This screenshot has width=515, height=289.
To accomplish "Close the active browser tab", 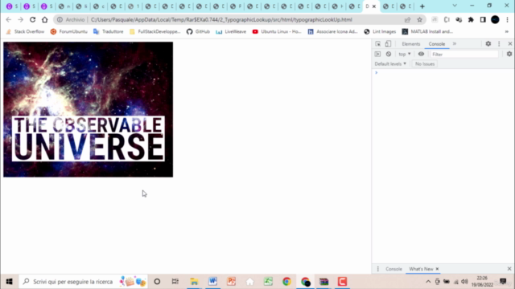I will coord(374,6).
